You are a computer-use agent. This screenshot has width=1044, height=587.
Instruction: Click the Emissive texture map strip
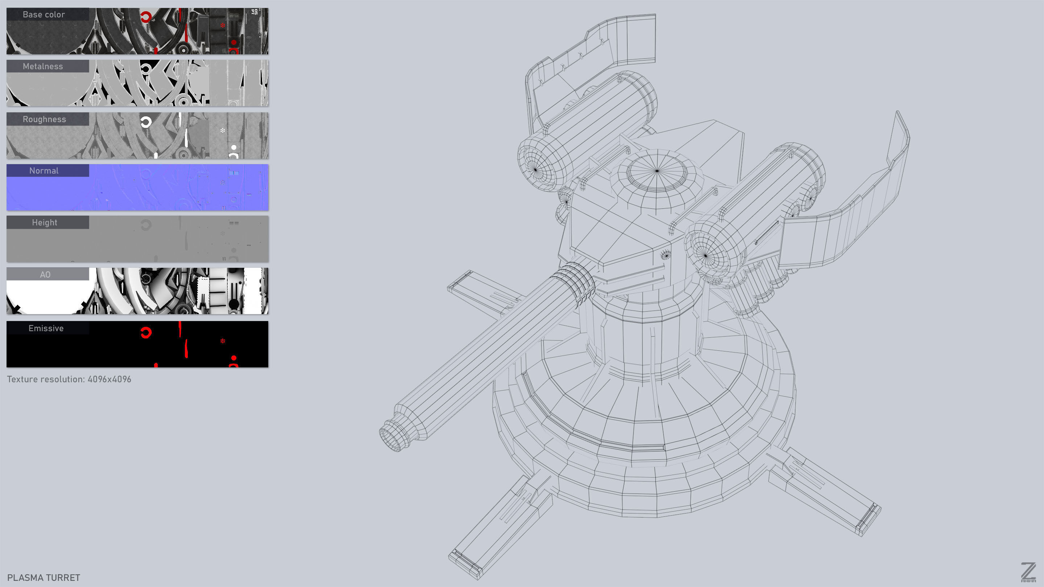pos(137,344)
